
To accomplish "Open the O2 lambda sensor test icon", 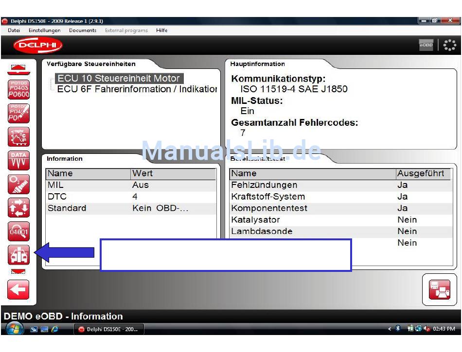I will [x=18, y=184].
